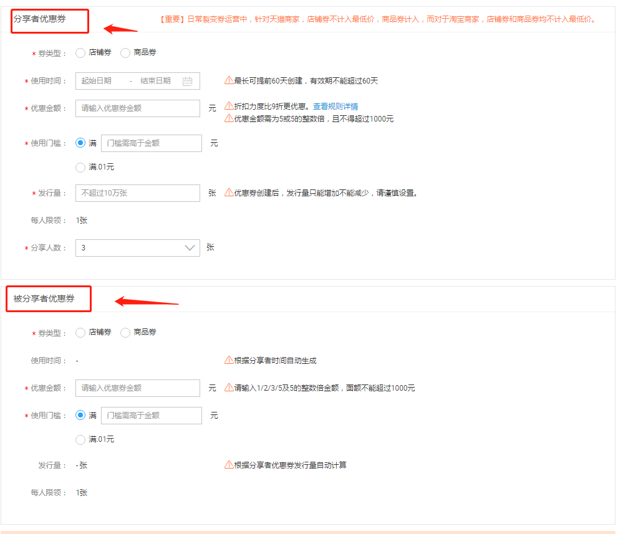Click 门槛需高于金额 input under 被分享者优惠券
This screenshot has width=623, height=534.
tap(151, 416)
